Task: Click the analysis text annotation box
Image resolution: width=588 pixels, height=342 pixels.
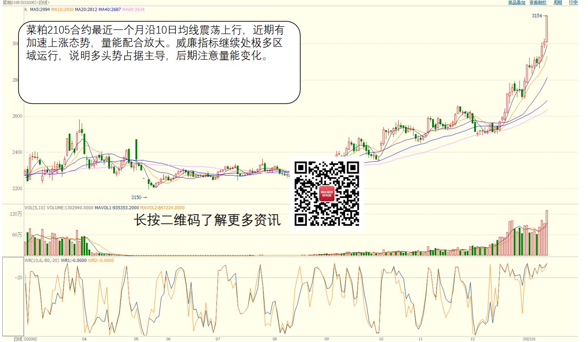Action: click(159, 63)
